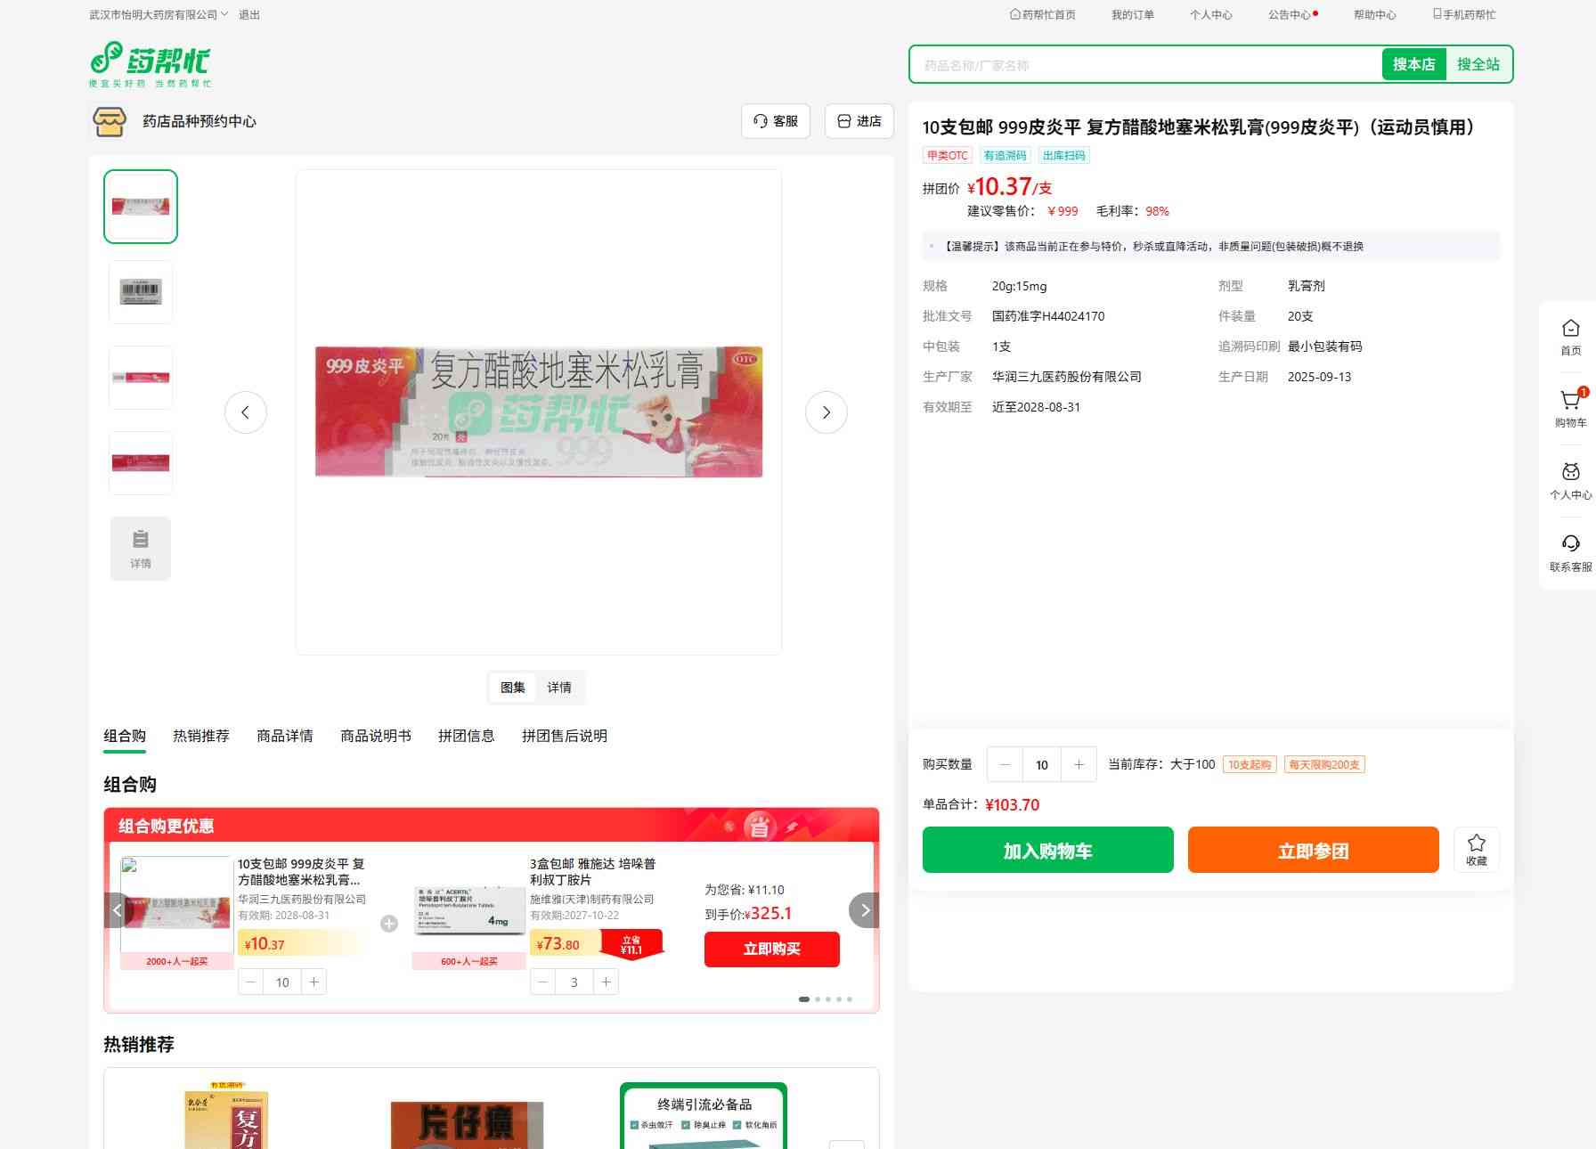
Task: Click the orange 立即参团 button
Action: pyautogui.click(x=1313, y=851)
